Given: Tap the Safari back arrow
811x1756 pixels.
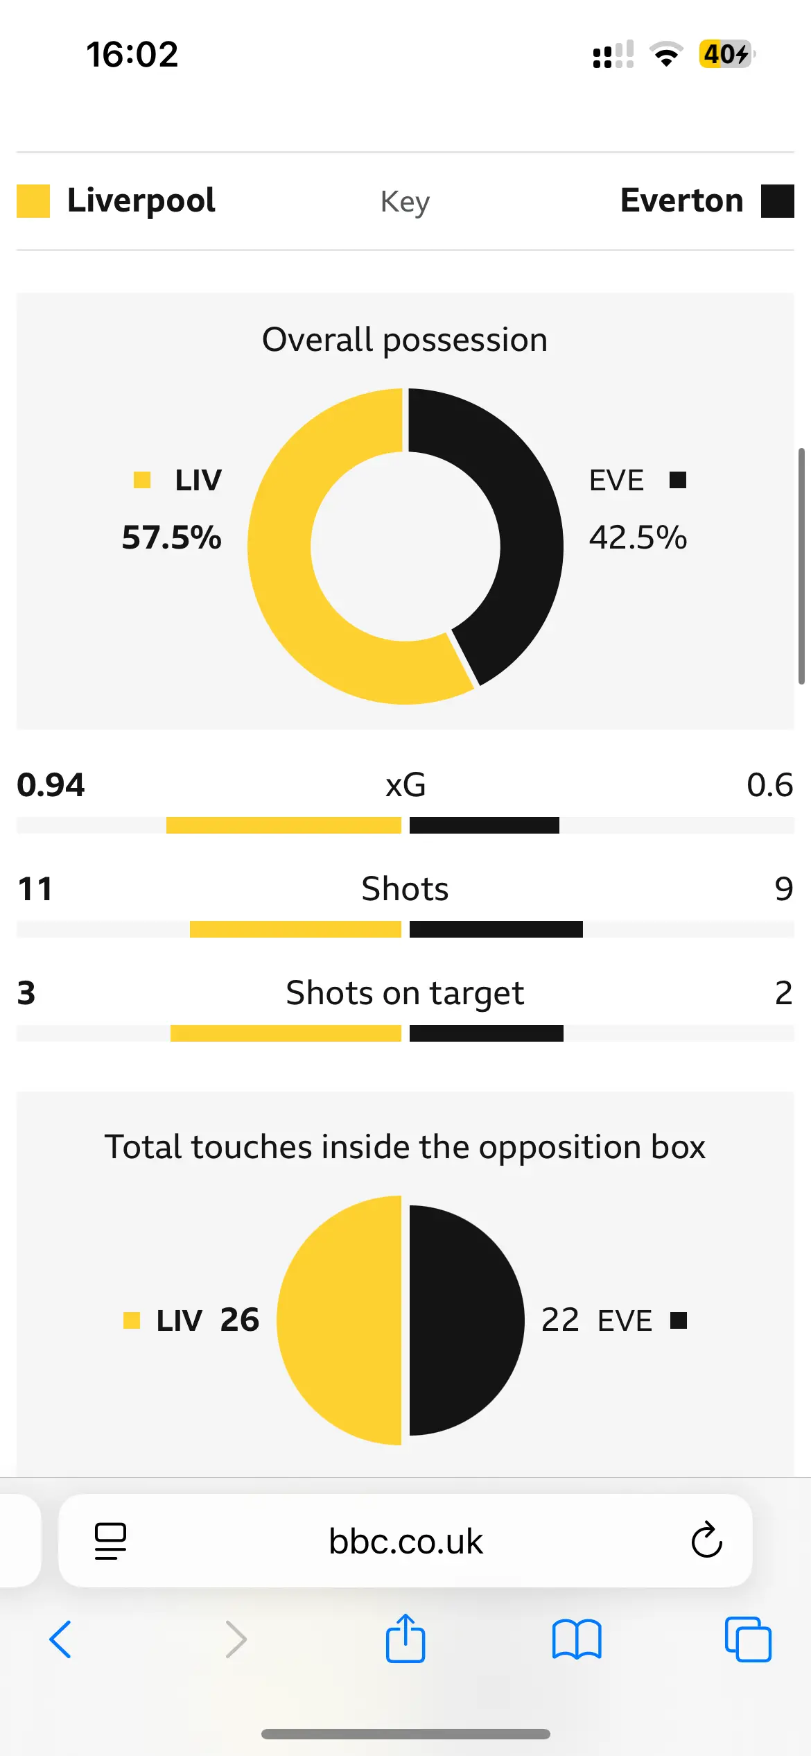Looking at the screenshot, I should (60, 1639).
